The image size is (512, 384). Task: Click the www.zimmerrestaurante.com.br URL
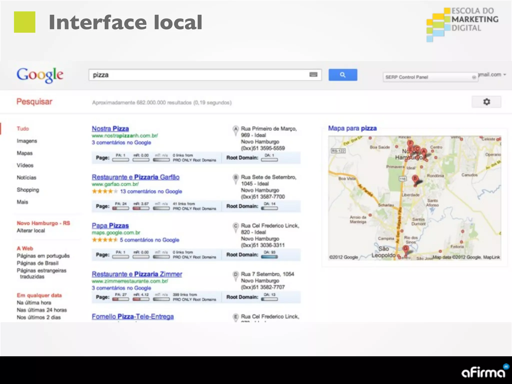[x=130, y=281]
